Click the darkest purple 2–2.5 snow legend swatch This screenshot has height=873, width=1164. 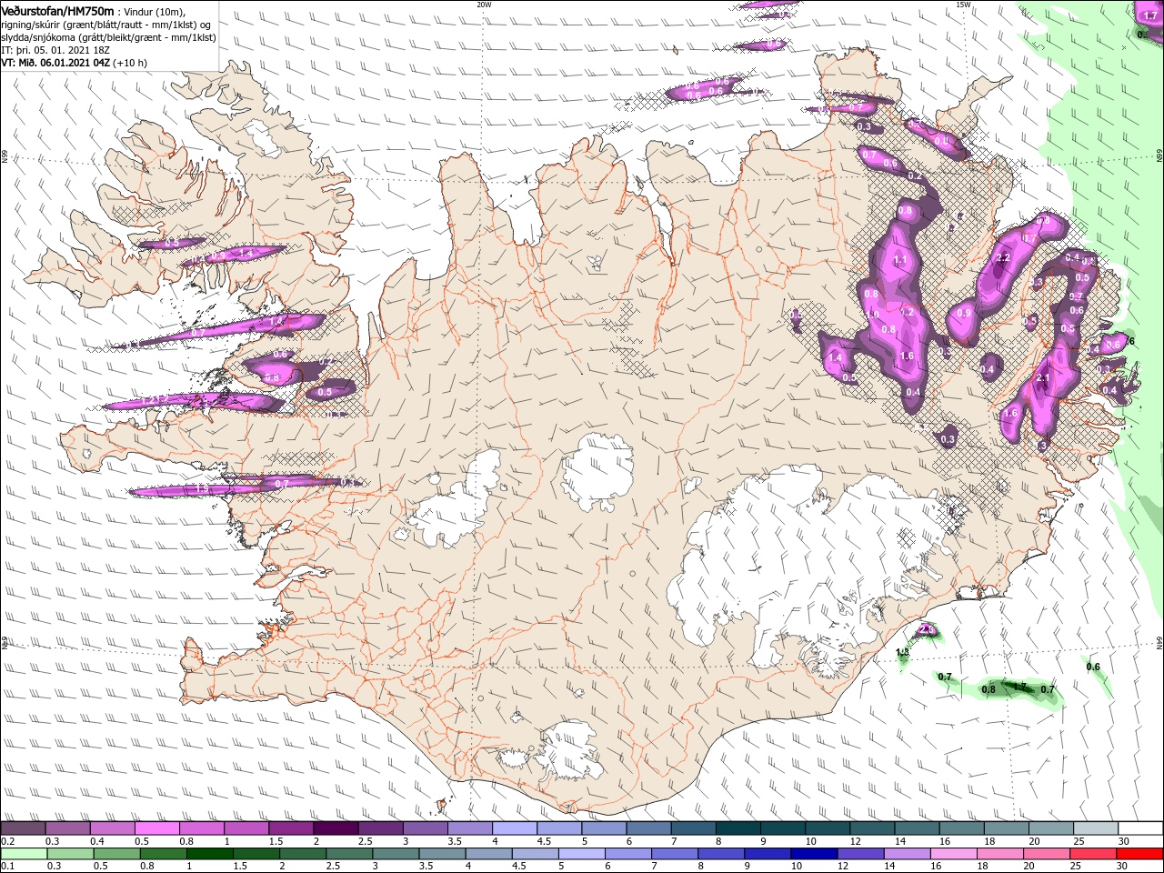336,828
